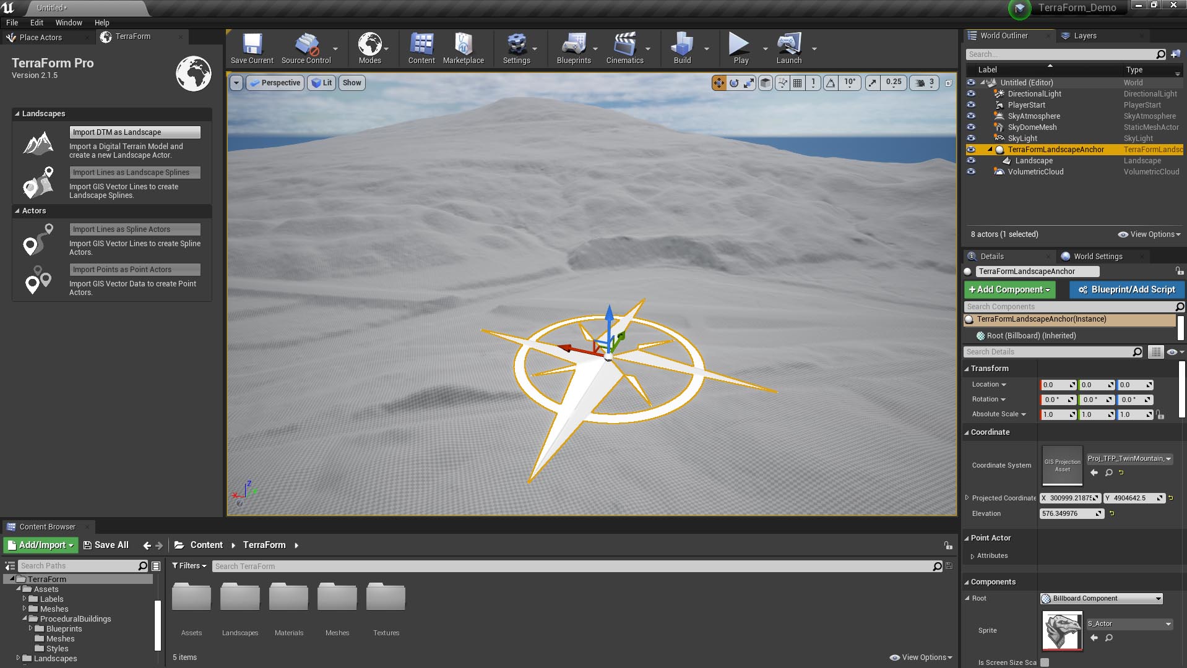
Task: Maximize or restore the viewport
Action: pos(948,83)
